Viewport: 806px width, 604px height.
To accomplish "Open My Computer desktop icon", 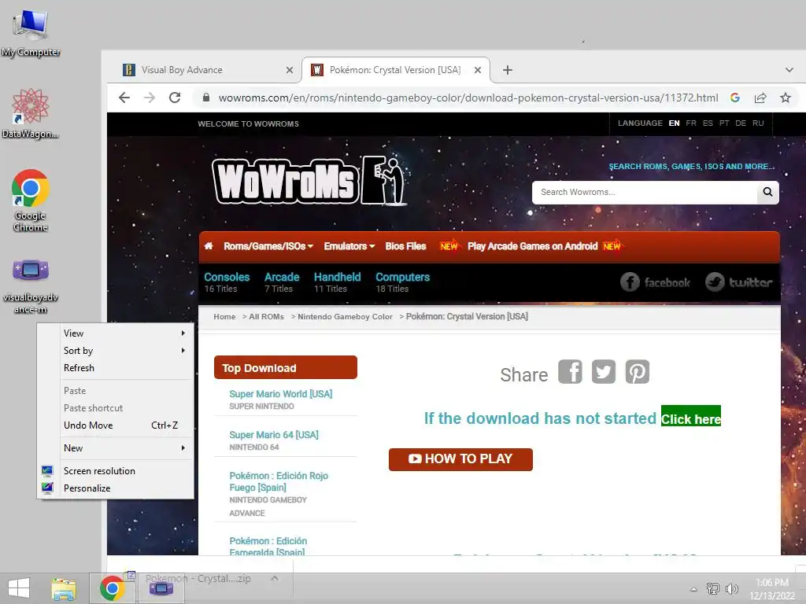I will pyautogui.click(x=31, y=31).
